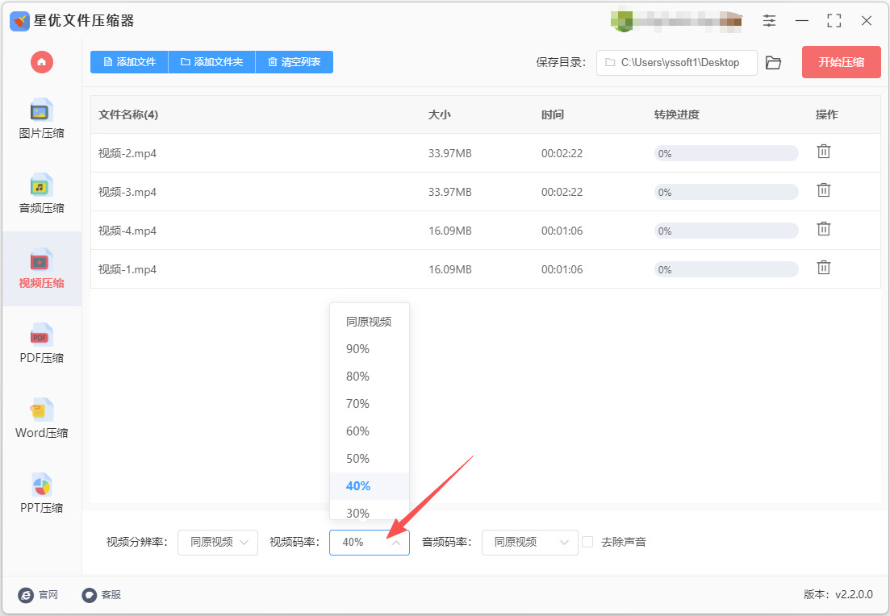Click 文件名称(4) column header
Viewport: 890px width, 616px height.
[x=128, y=114]
